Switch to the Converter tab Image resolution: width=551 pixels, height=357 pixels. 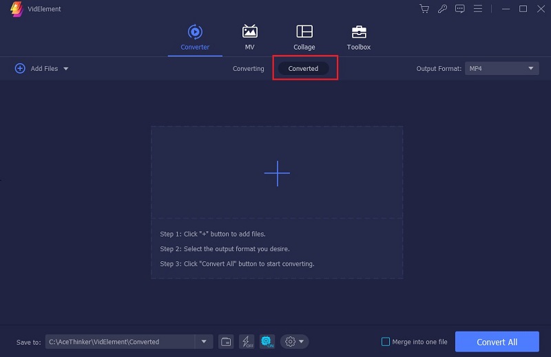click(x=195, y=38)
